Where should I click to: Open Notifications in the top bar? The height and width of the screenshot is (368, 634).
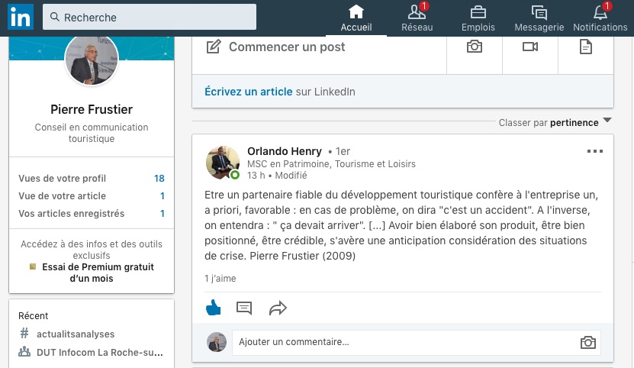coord(600,18)
